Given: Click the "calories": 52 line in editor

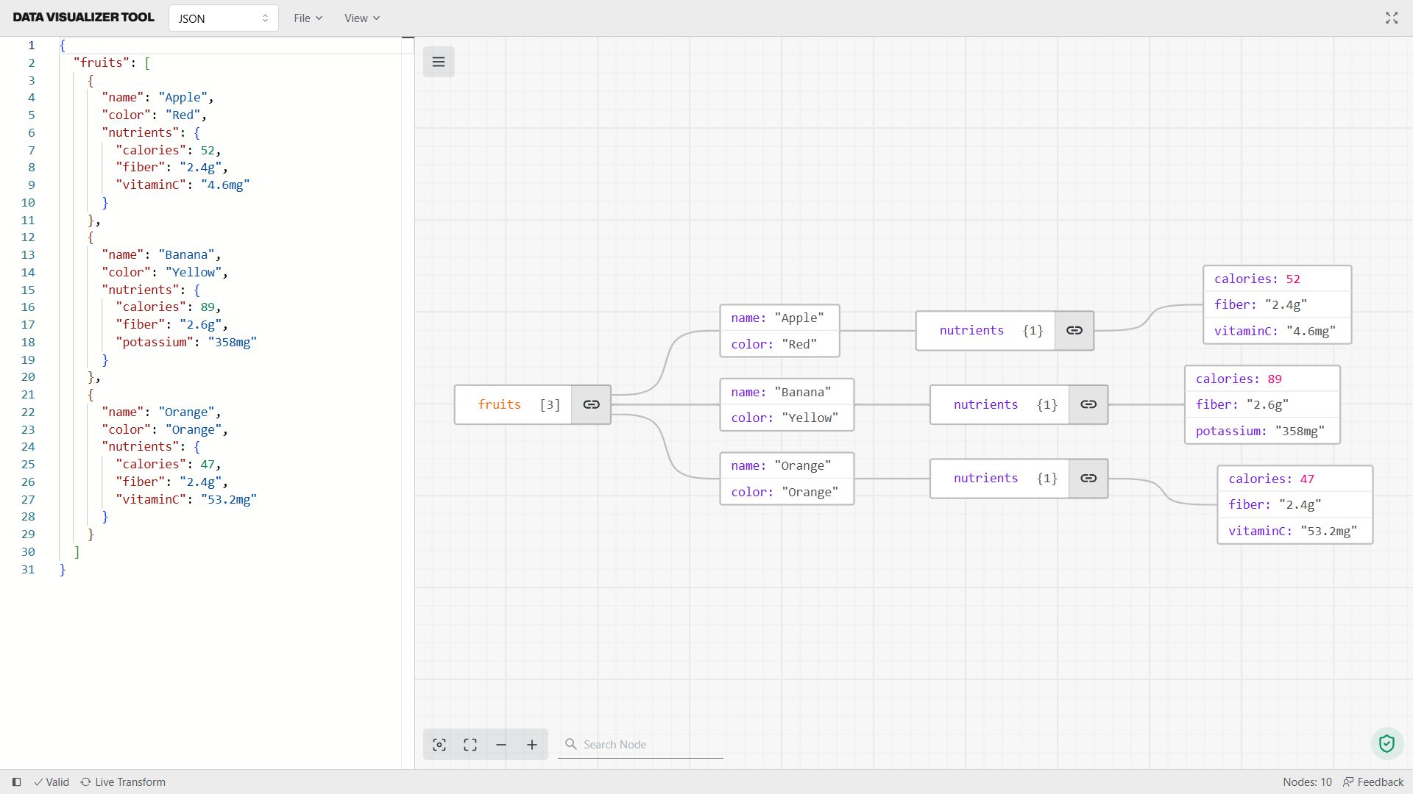Looking at the screenshot, I should [168, 150].
